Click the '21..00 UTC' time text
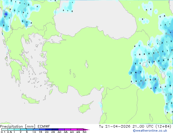 coord(143,126)
